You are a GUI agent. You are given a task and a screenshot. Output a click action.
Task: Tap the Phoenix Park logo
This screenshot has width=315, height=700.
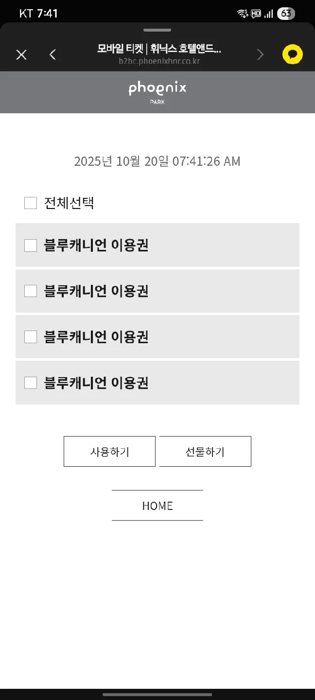pyautogui.click(x=157, y=91)
